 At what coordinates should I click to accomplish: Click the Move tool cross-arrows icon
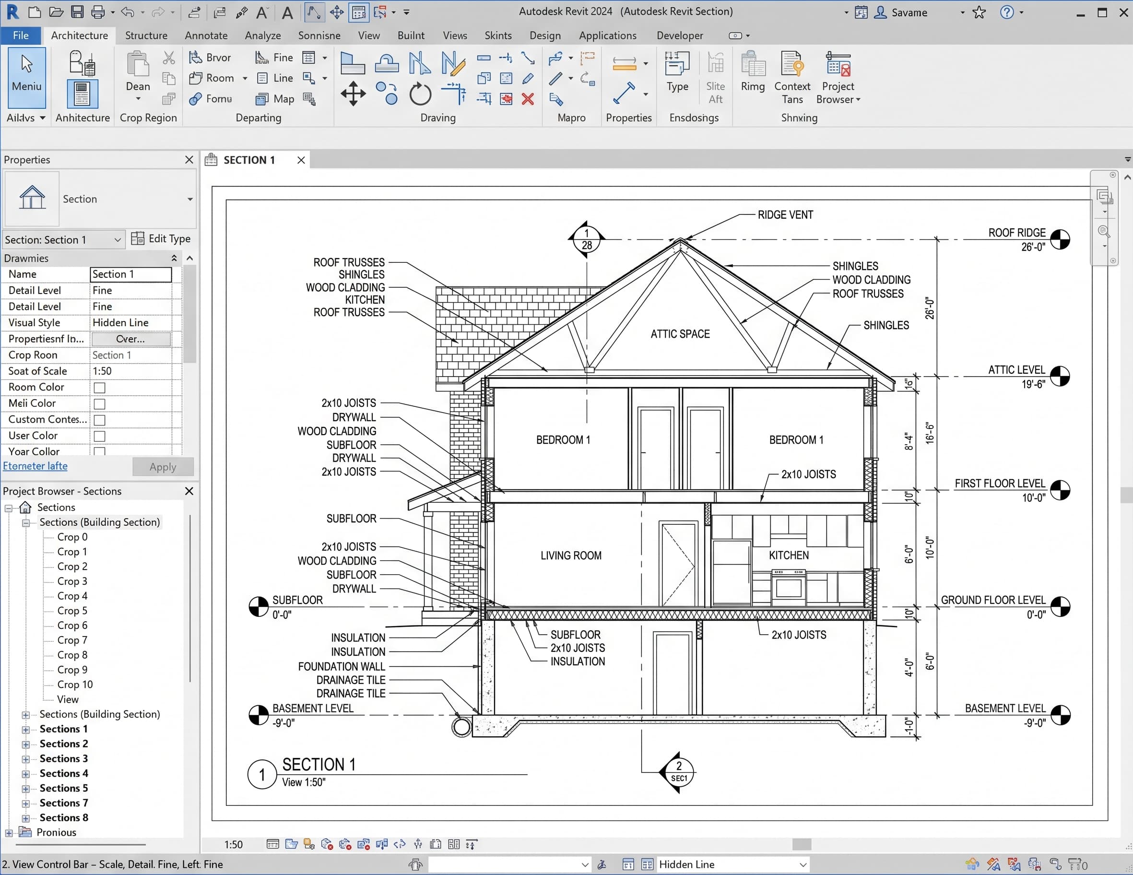coord(353,94)
